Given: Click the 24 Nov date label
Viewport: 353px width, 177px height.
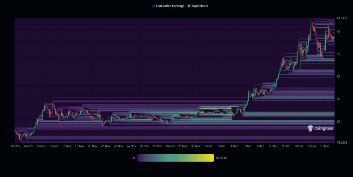Looking at the screenshot, I should [x=131, y=146].
